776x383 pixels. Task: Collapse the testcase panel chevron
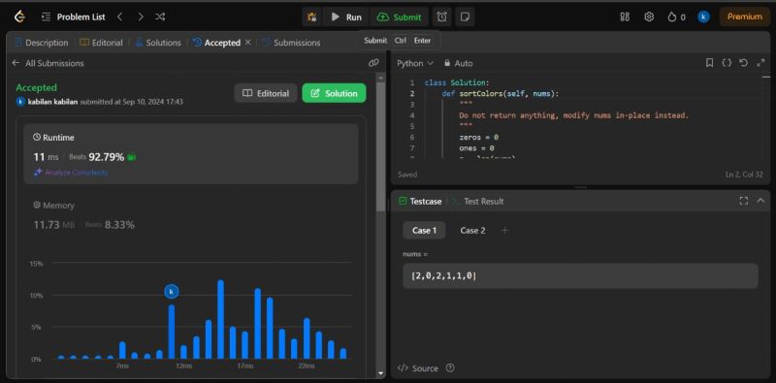pos(760,201)
